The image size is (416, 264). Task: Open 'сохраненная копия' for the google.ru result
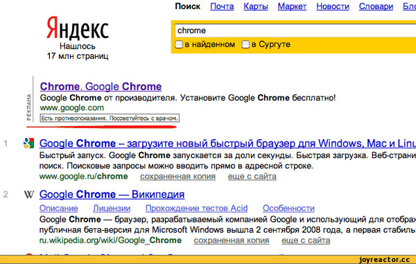[x=177, y=177]
